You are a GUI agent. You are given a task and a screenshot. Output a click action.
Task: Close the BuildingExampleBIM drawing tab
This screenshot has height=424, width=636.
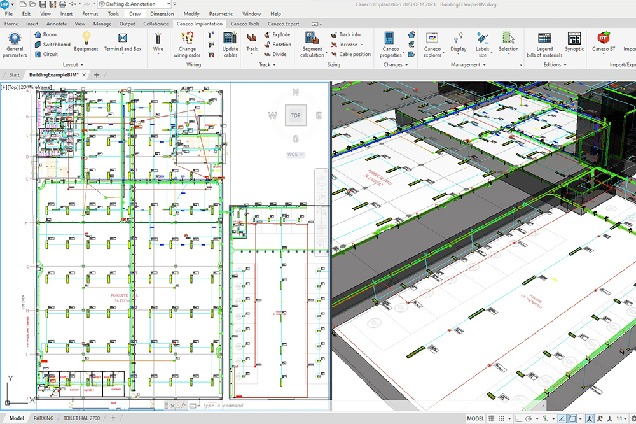84,74
